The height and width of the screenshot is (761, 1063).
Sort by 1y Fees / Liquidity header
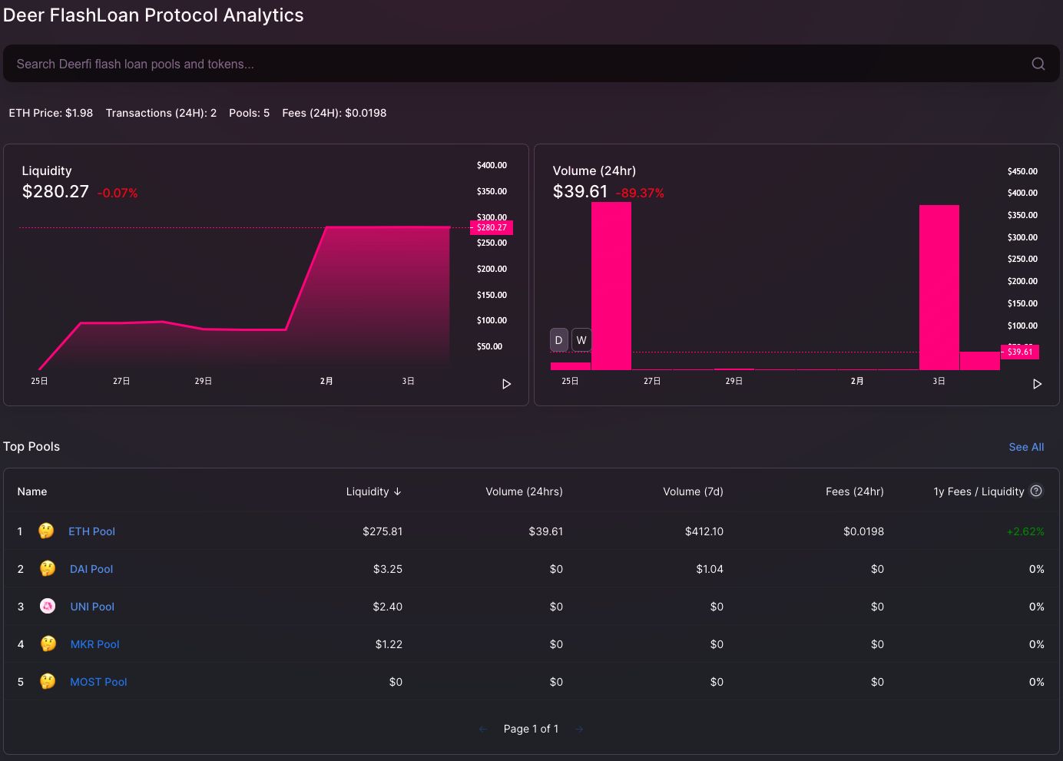click(x=979, y=491)
